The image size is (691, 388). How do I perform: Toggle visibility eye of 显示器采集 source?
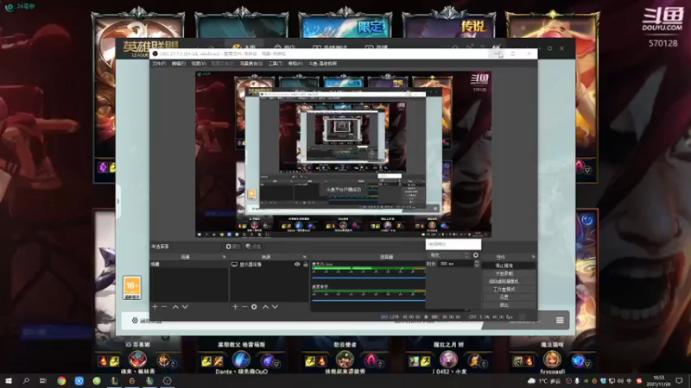[297, 265]
